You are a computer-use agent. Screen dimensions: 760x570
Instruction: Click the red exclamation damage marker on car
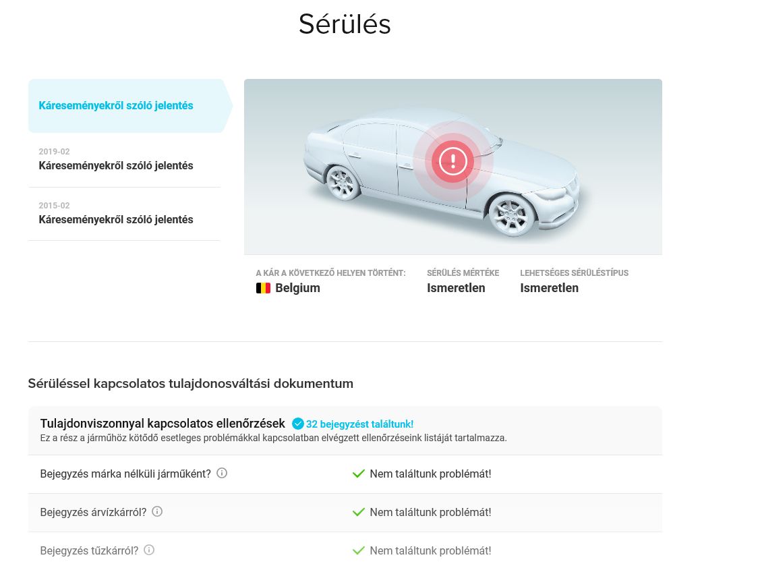point(453,161)
